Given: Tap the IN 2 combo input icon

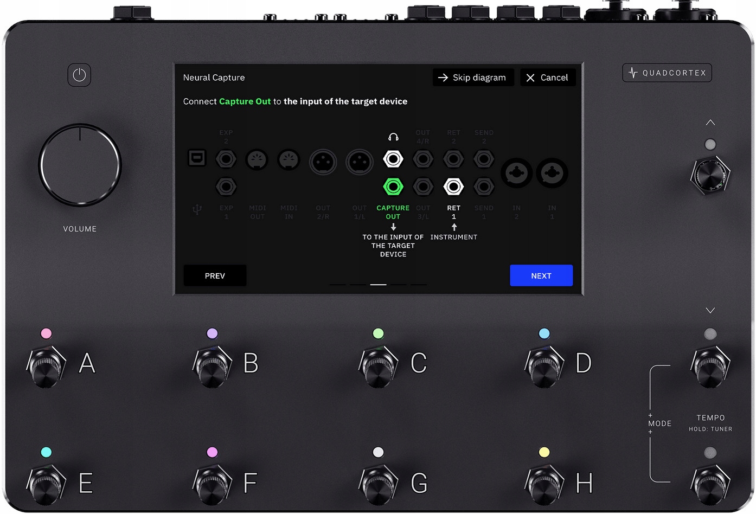Looking at the screenshot, I should coord(516,174).
